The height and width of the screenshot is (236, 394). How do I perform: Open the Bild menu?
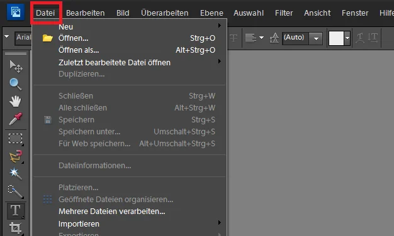tap(123, 13)
